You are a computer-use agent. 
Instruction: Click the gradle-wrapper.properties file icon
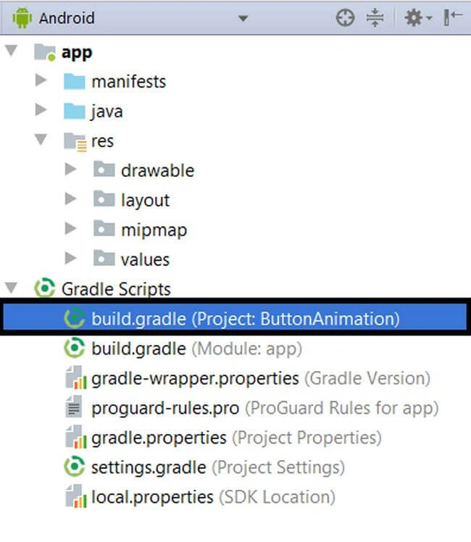point(75,378)
